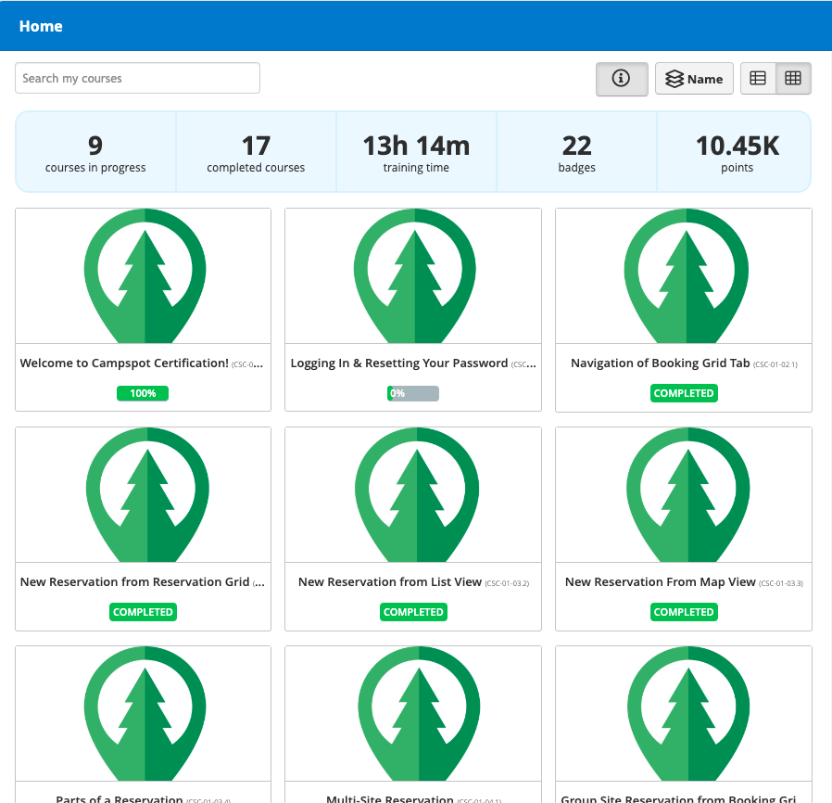Image resolution: width=832 pixels, height=803 pixels.
Task: Open the 17 completed courses filter
Action: click(x=256, y=151)
